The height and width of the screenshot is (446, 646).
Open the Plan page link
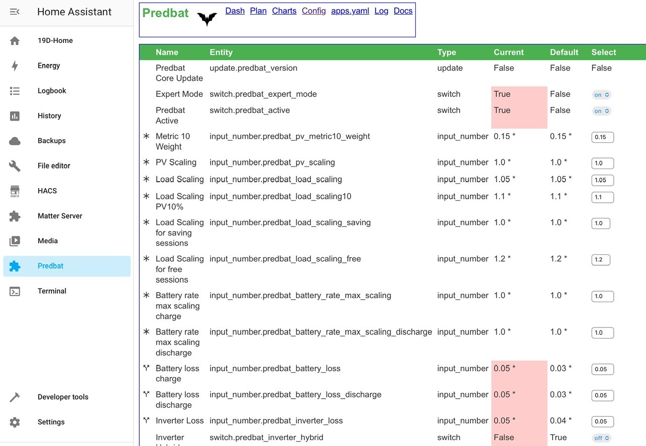[x=258, y=11]
